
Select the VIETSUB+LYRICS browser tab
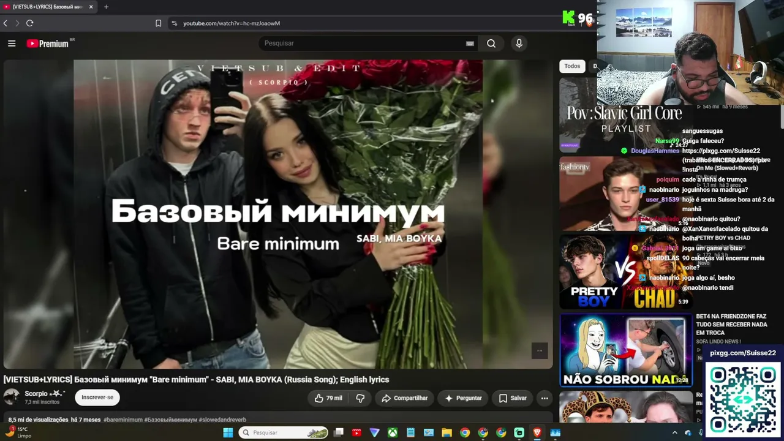click(x=49, y=7)
